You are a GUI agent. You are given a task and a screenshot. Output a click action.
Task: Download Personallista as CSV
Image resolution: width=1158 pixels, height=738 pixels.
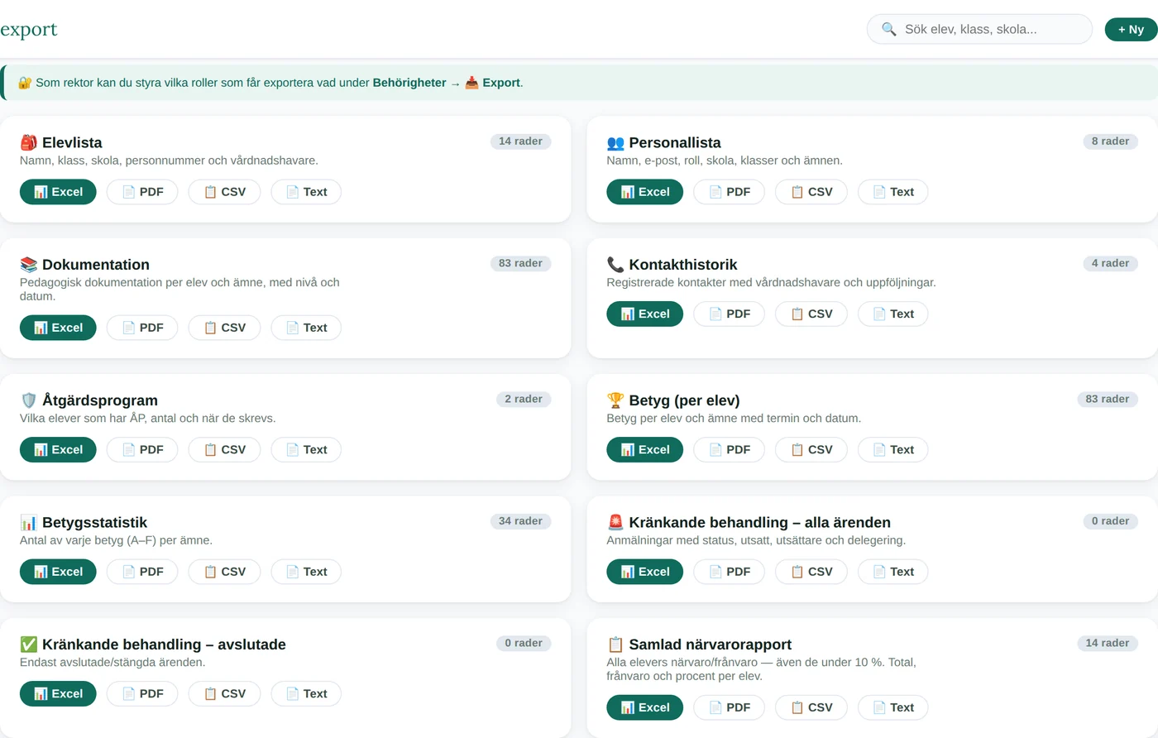coord(811,192)
